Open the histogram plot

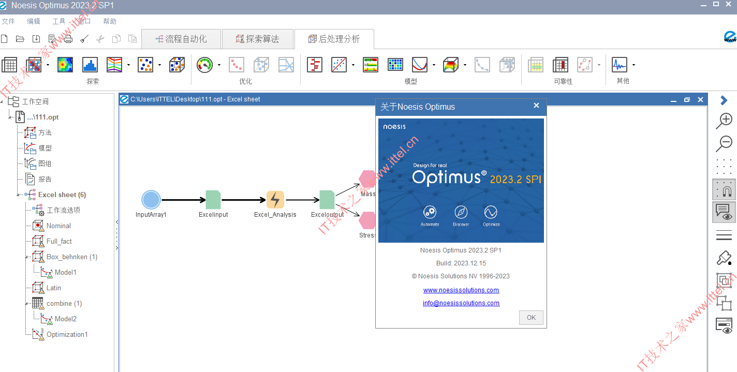(90, 65)
